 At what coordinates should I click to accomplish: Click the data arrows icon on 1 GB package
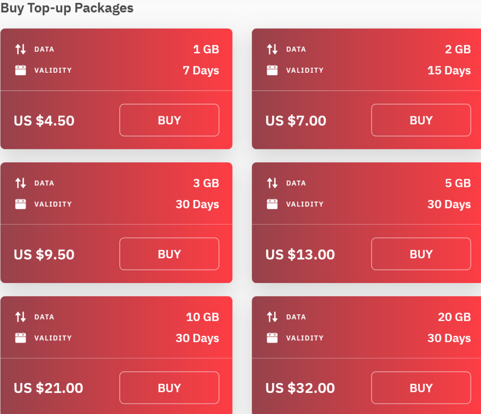point(21,49)
